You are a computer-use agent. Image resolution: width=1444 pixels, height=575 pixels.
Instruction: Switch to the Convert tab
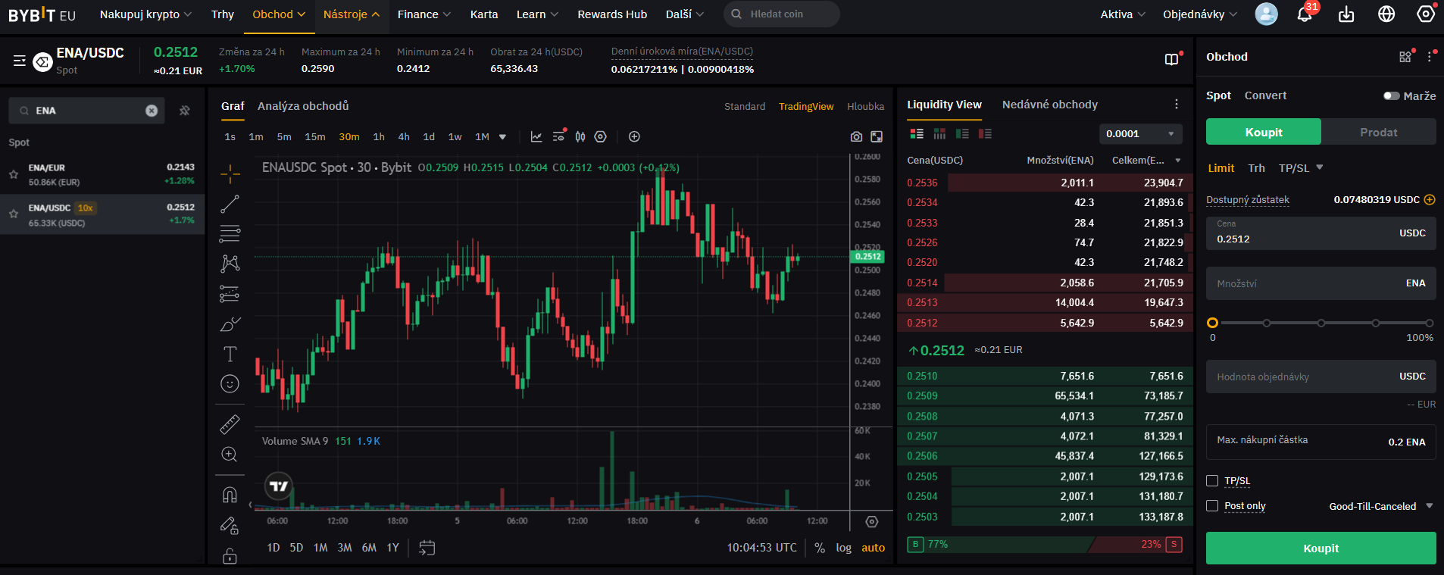1265,95
